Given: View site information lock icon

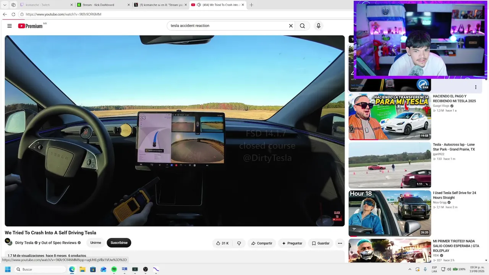Looking at the screenshot, I should pos(22,15).
